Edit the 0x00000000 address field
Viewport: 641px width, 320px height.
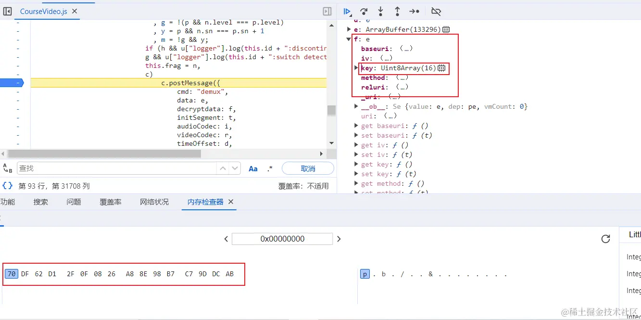pos(282,239)
